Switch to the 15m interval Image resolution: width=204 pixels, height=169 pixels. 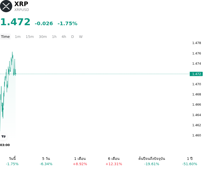(x=30, y=37)
